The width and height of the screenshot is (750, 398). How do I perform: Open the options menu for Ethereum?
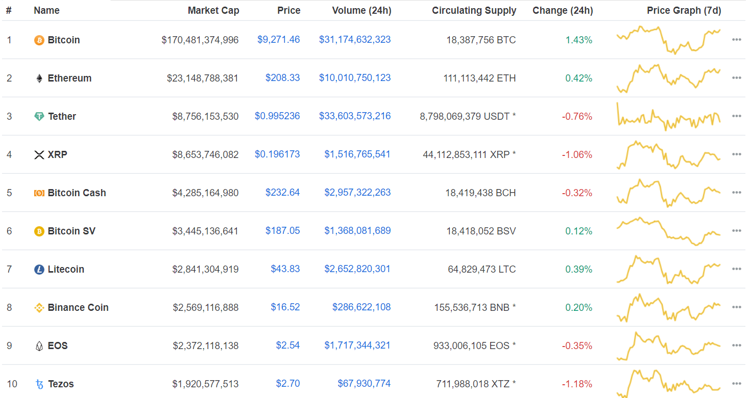point(737,77)
